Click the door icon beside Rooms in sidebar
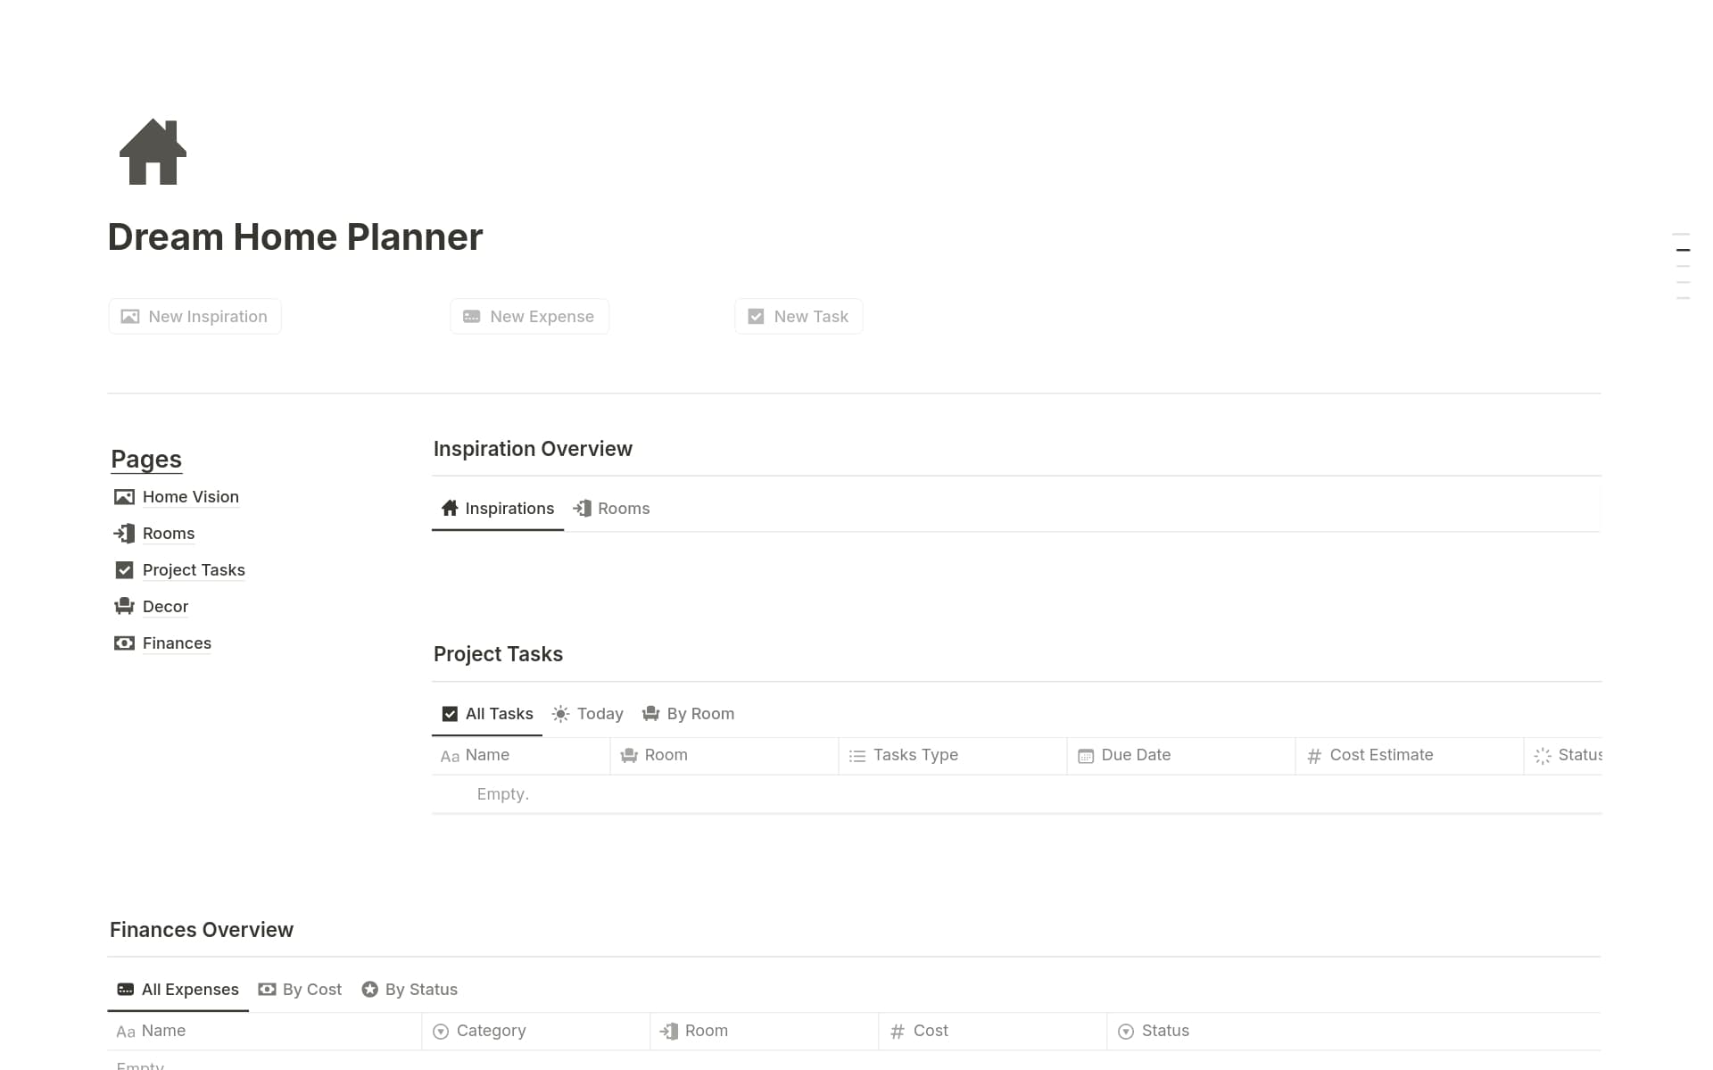The image size is (1713, 1070). [x=123, y=533]
